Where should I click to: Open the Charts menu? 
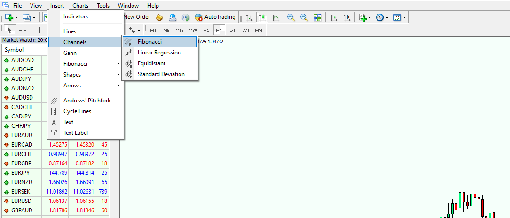click(80, 6)
